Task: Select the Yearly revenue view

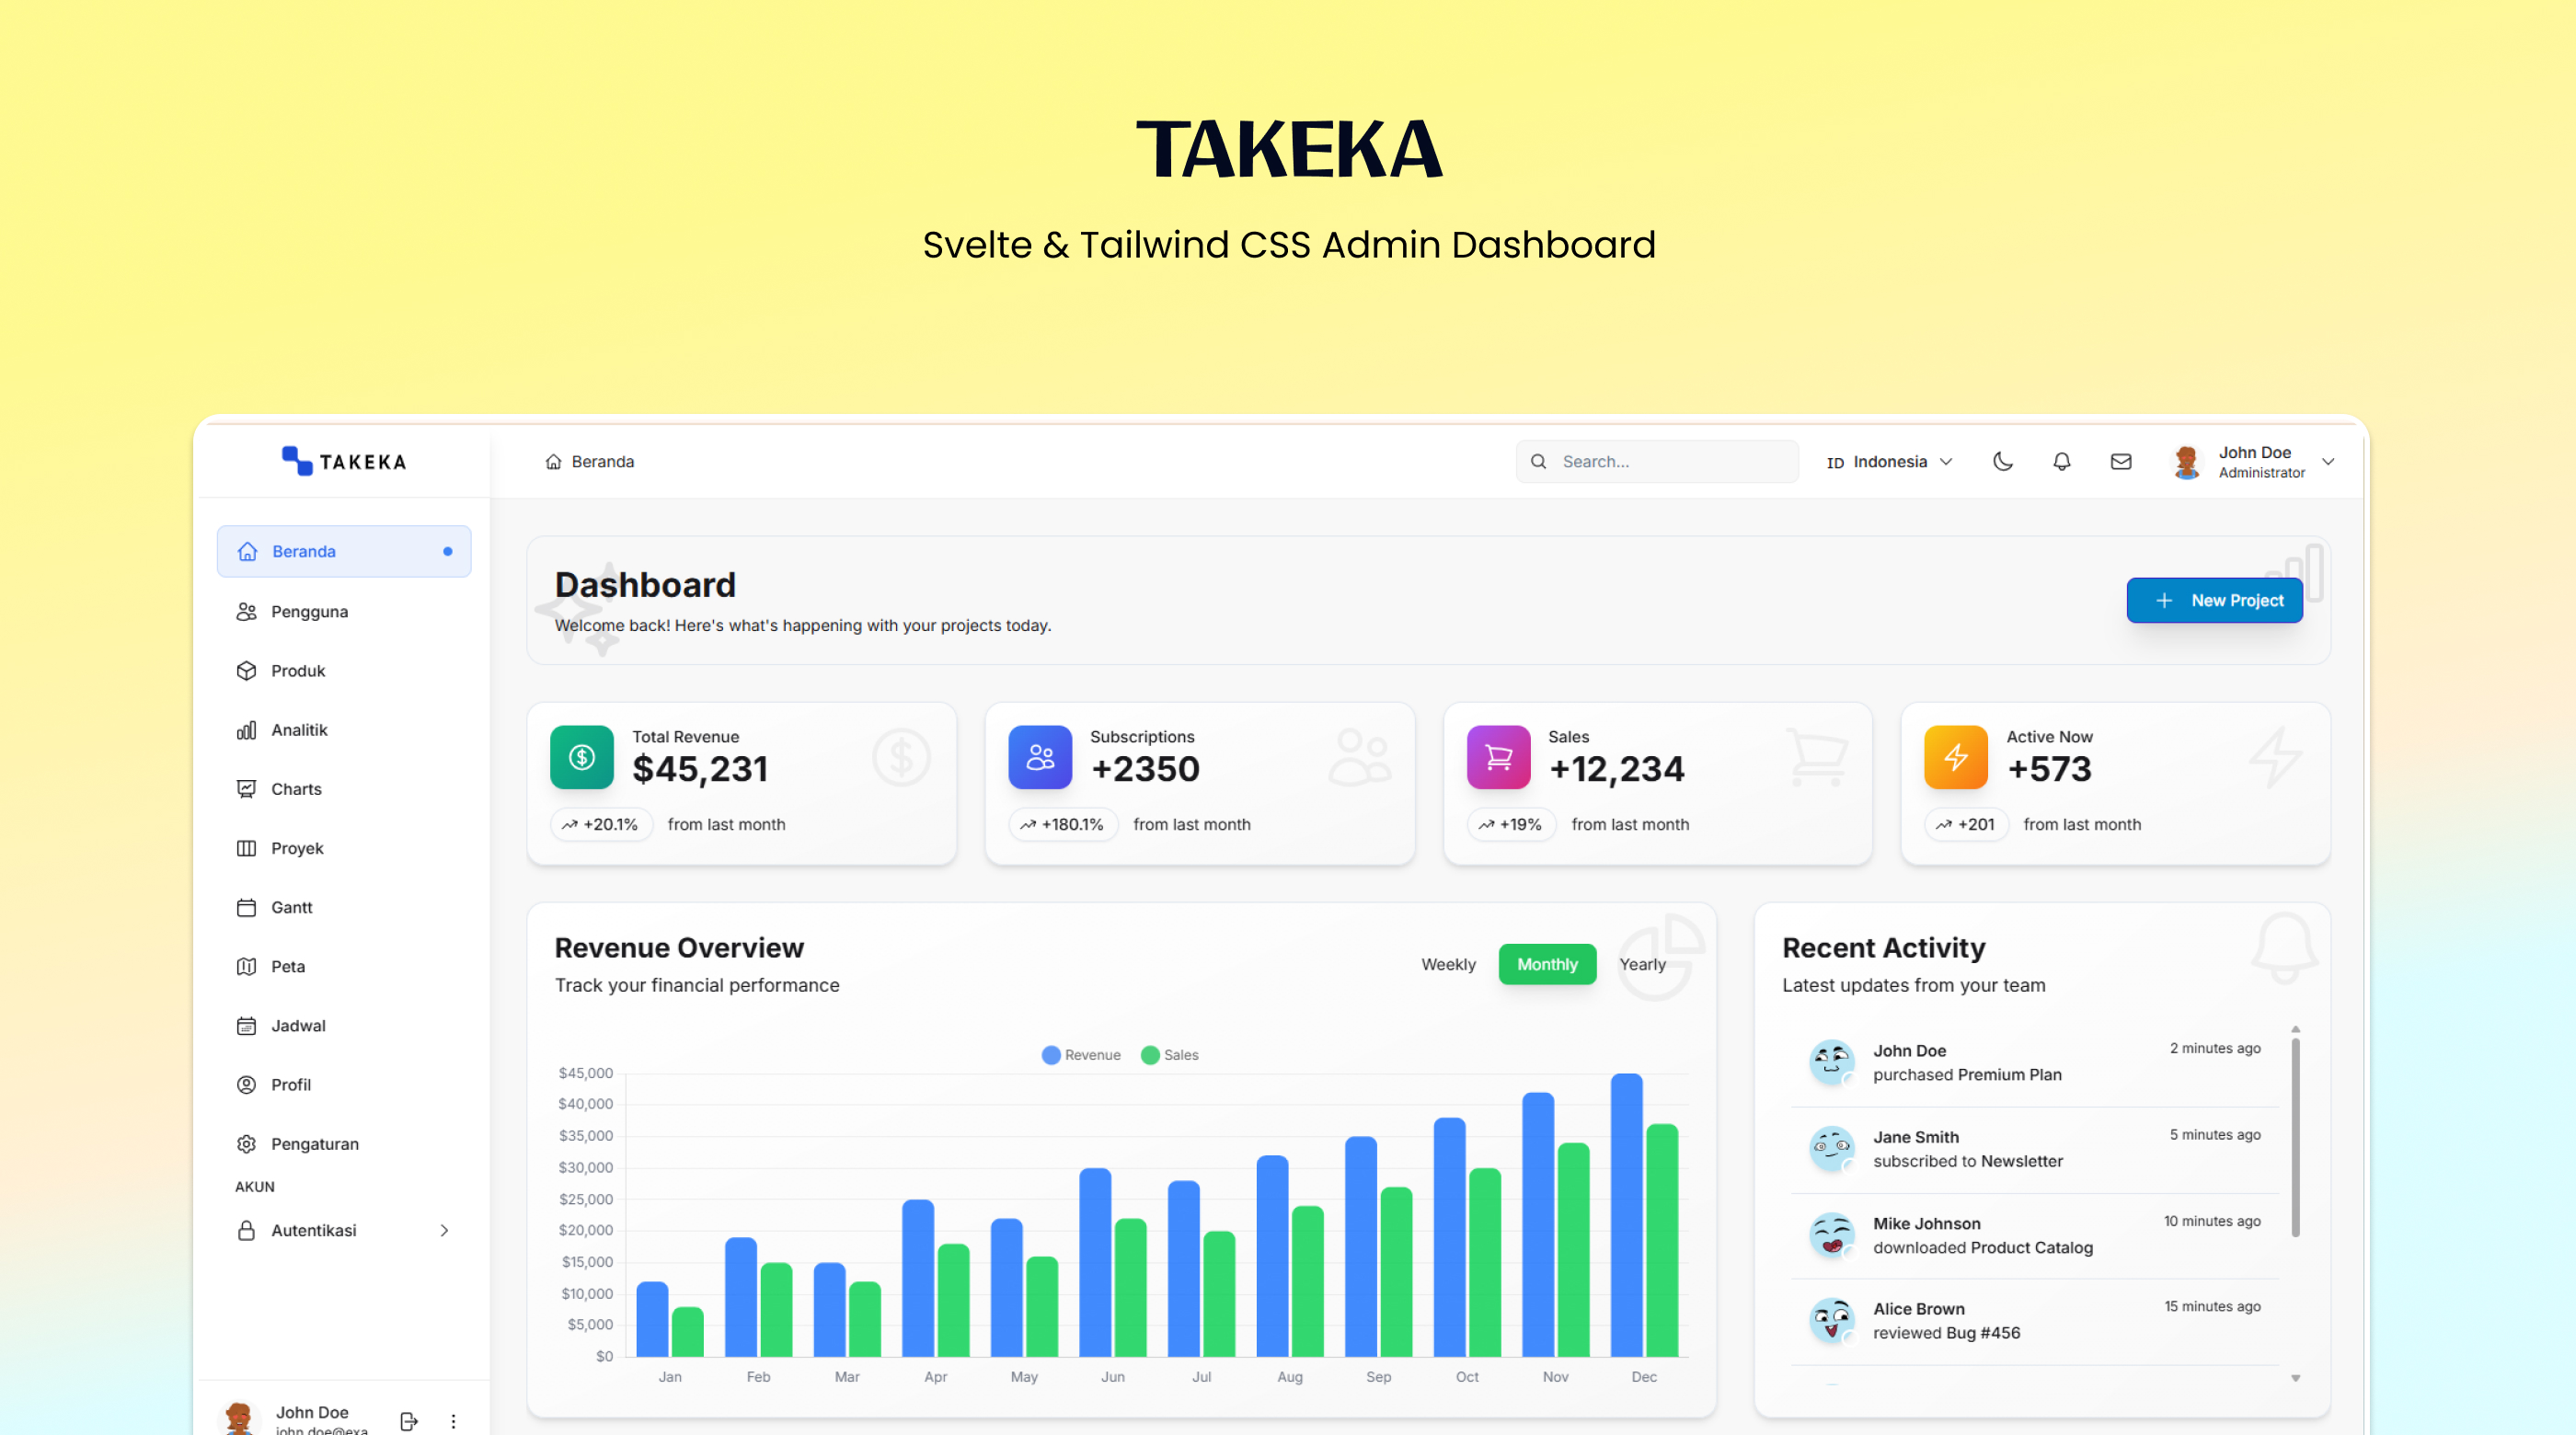Action: [x=1642, y=964]
